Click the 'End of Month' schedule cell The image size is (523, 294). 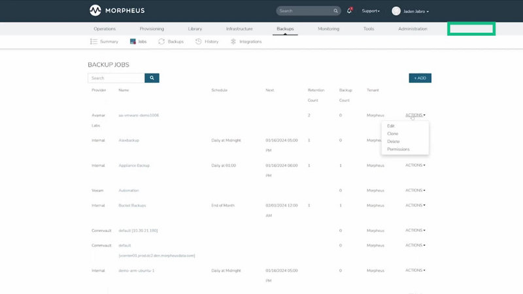point(223,205)
